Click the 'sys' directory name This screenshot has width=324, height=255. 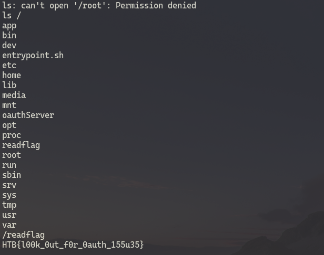(9, 195)
